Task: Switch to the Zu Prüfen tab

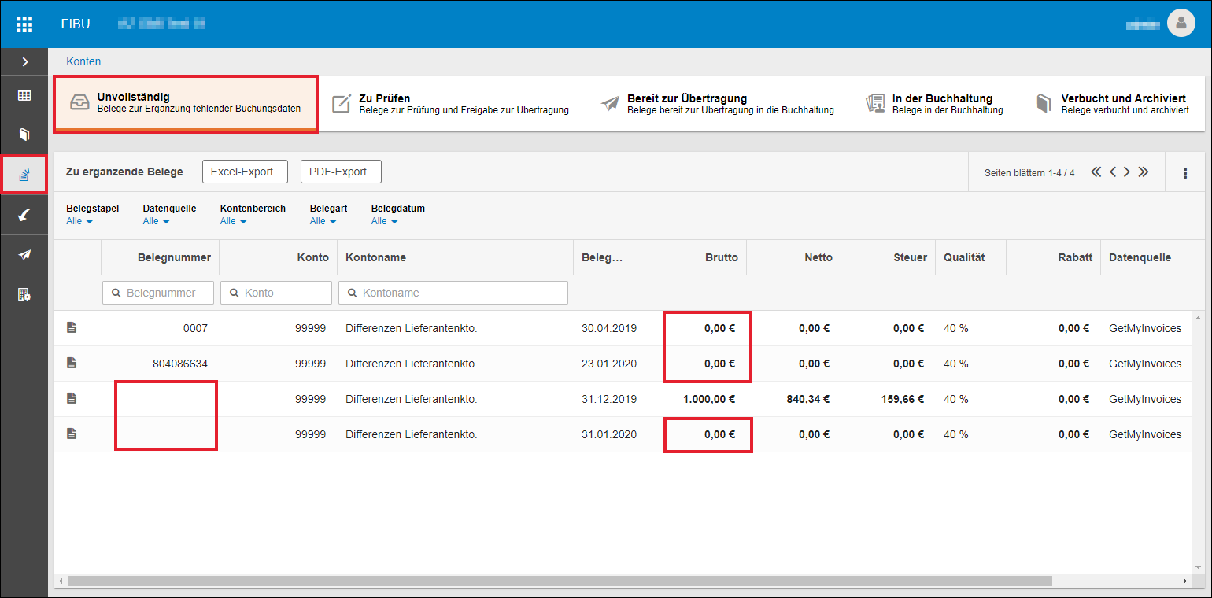Action: point(449,103)
